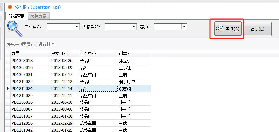
Task: Select row PD1307031
Action: pos(78,75)
